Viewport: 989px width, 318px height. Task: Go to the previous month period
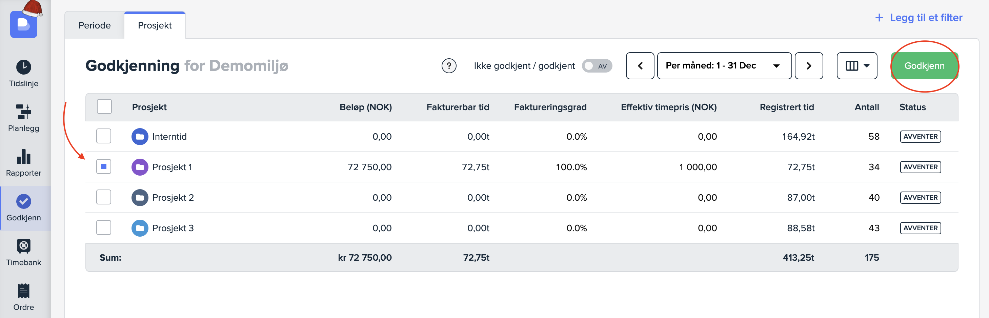[640, 66]
